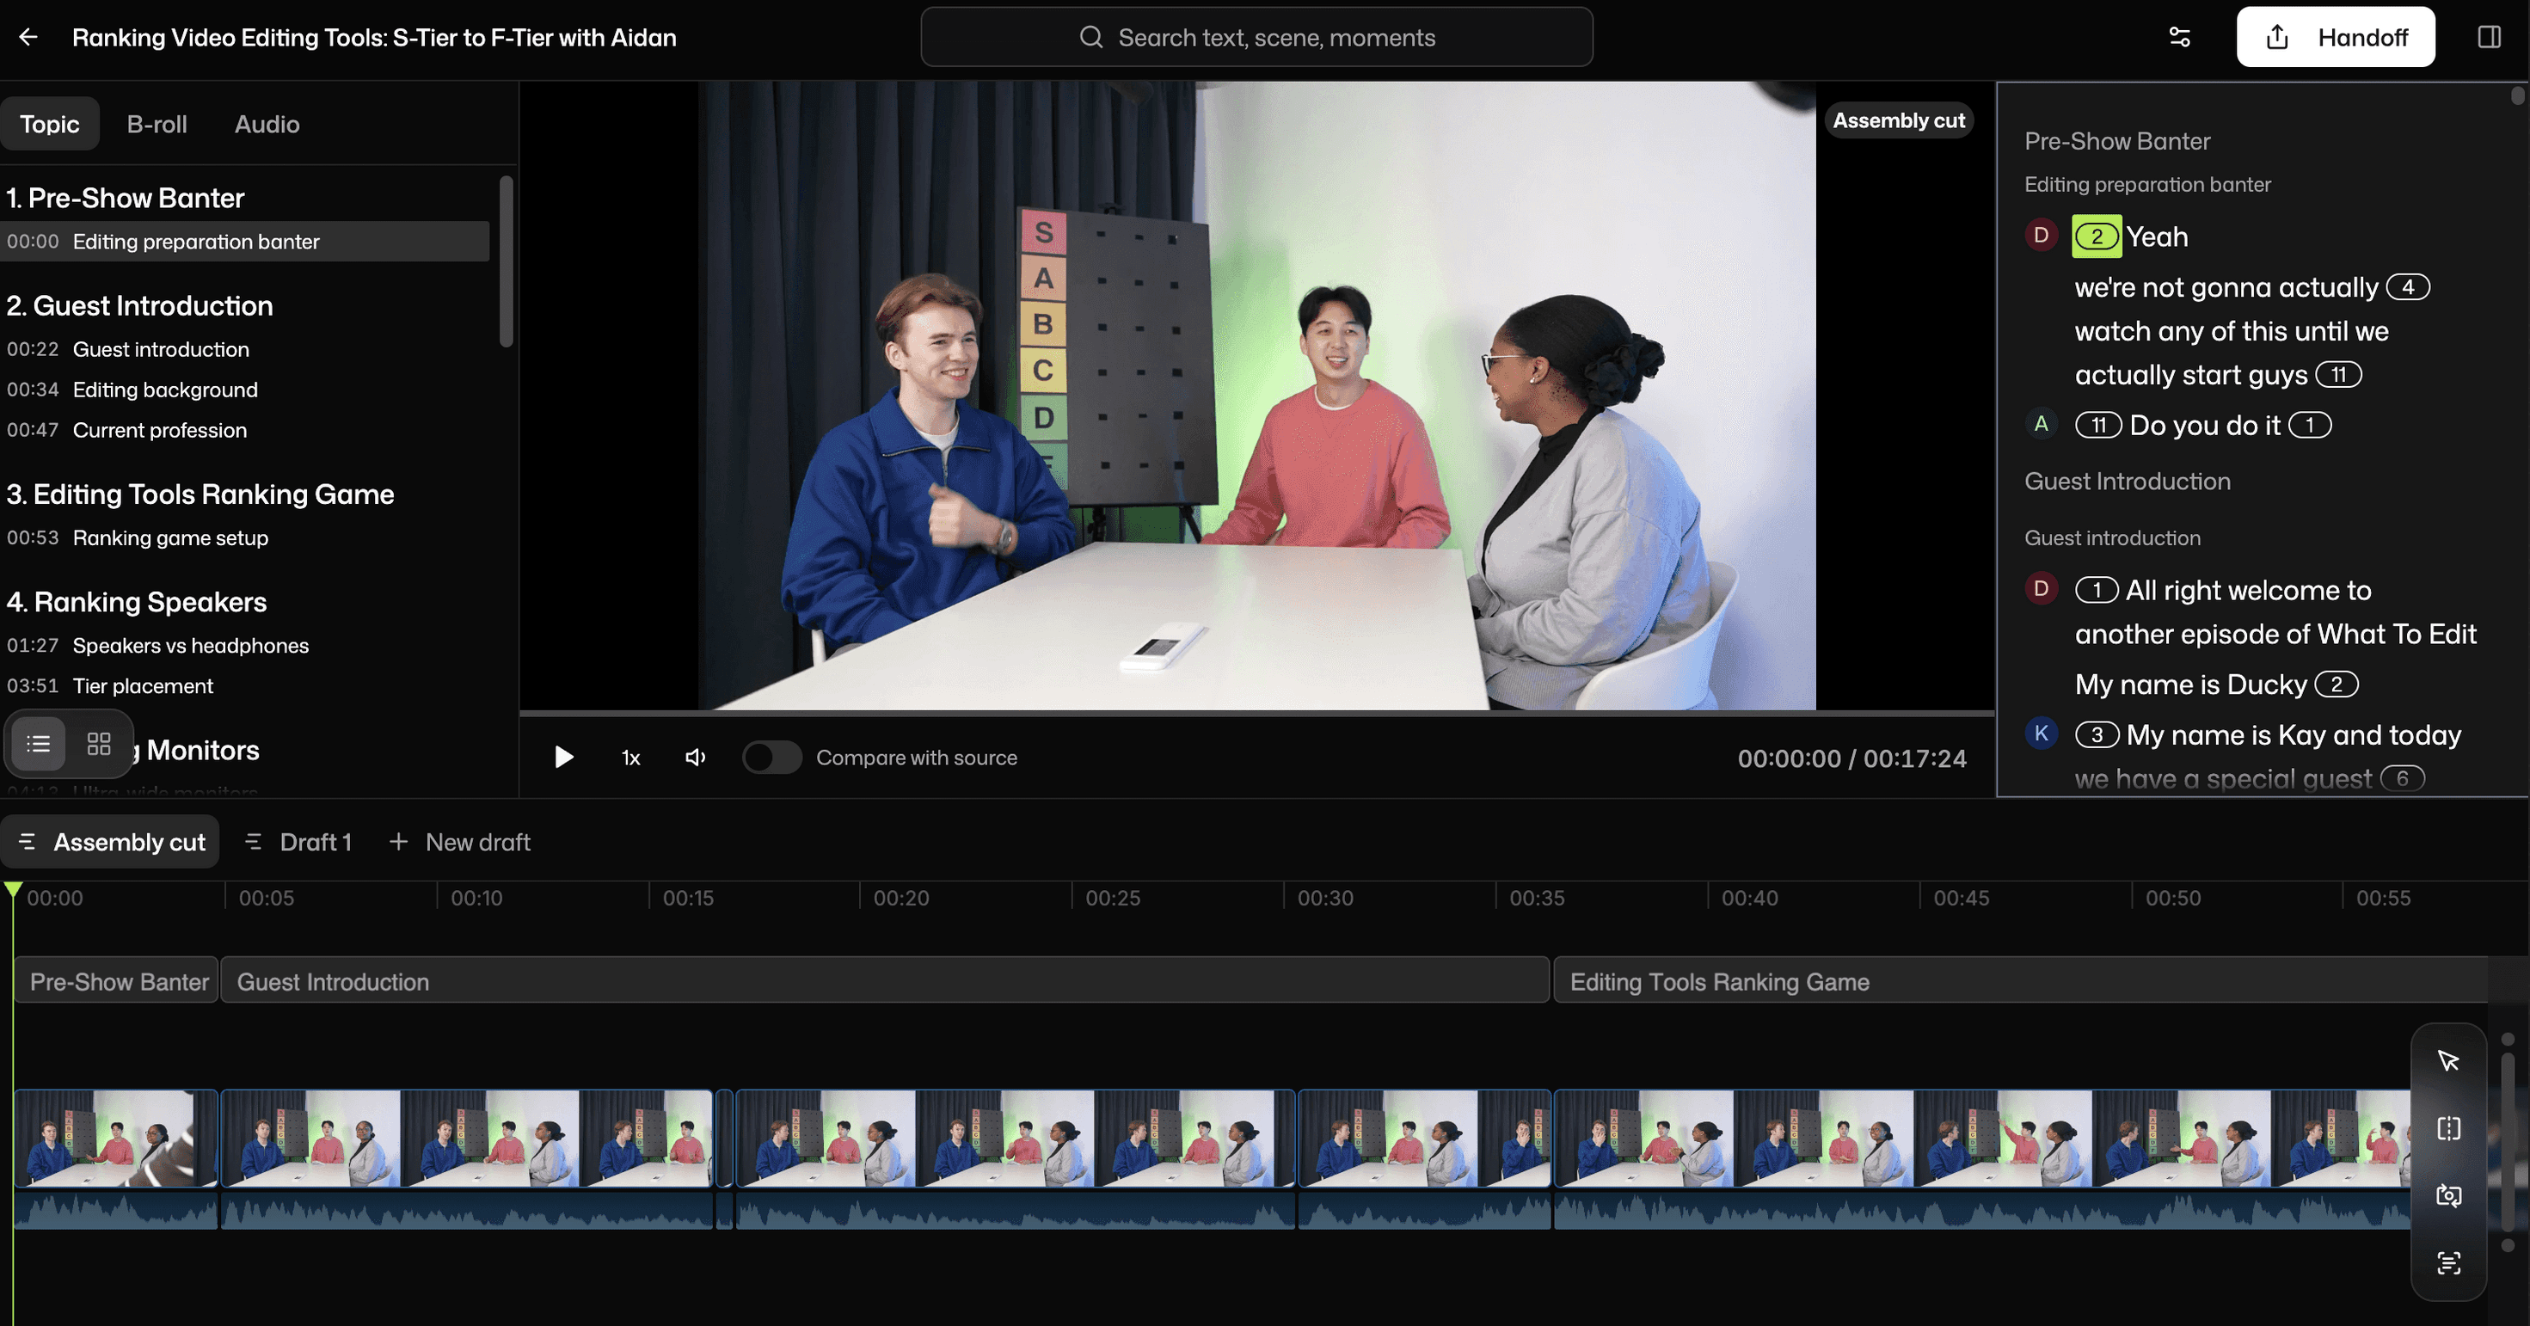This screenshot has width=2530, height=1326.
Task: Click the first video clip thumbnail on the timeline
Action: (x=116, y=1138)
